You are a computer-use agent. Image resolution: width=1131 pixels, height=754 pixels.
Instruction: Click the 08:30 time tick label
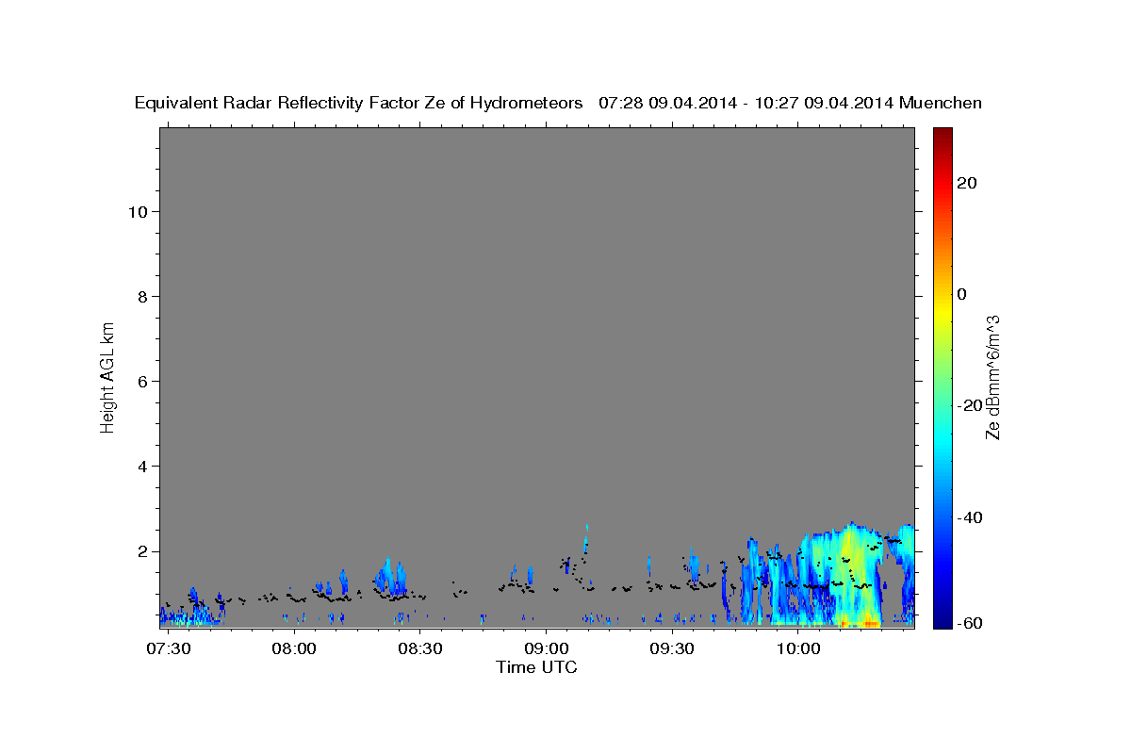420,648
